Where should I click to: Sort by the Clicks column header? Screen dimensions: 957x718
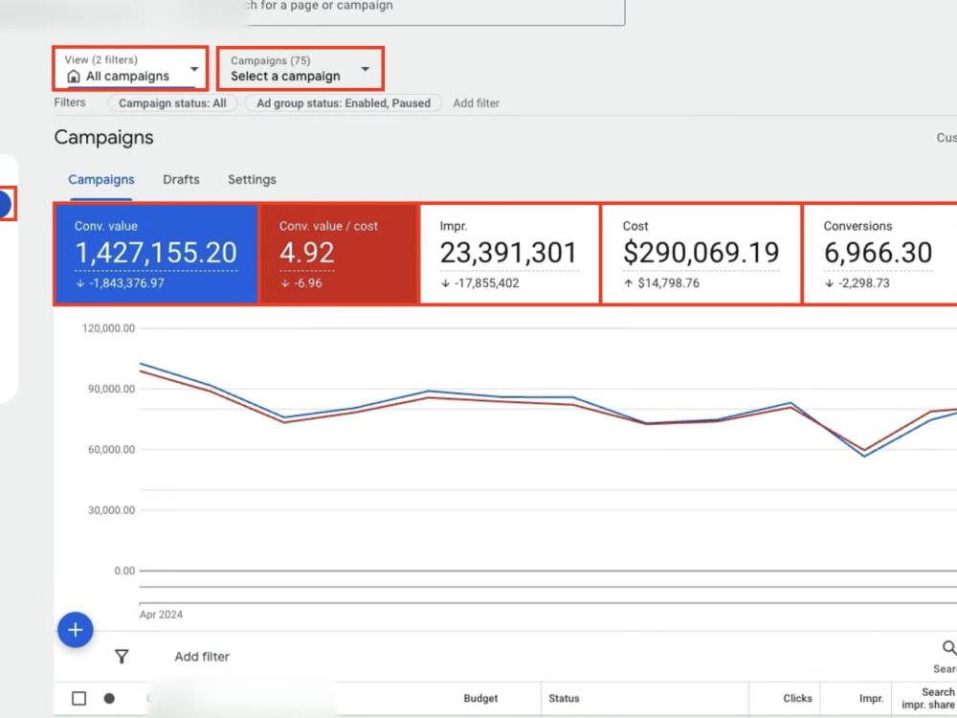(x=797, y=699)
